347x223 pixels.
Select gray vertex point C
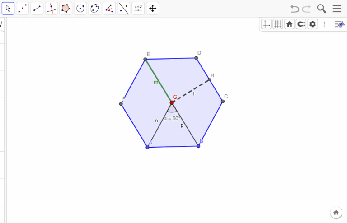(223, 101)
